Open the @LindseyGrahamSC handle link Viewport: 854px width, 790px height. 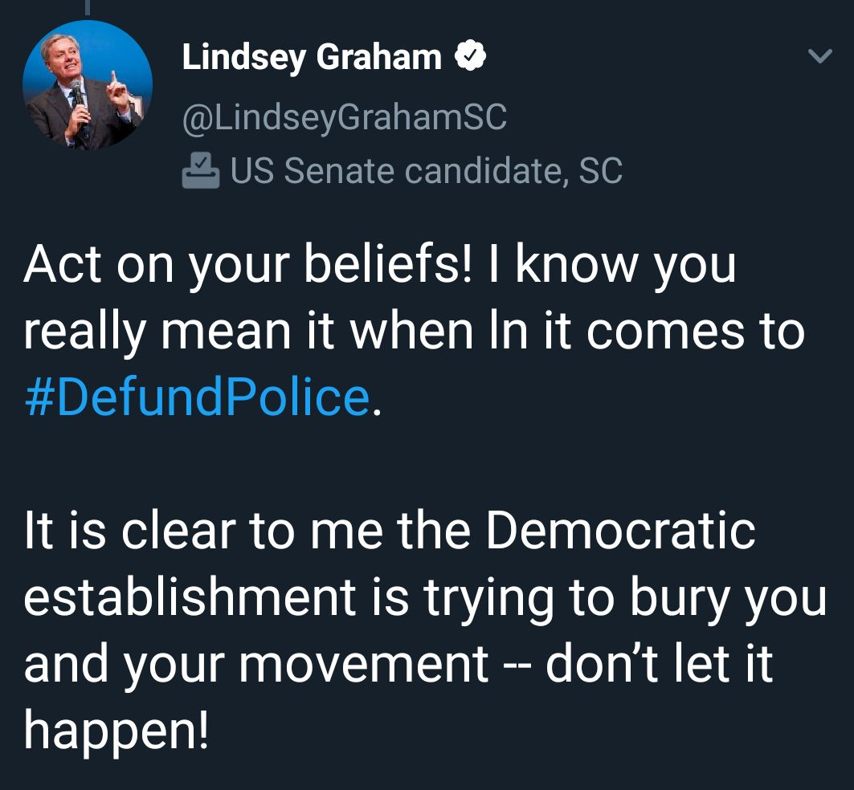tap(345, 117)
